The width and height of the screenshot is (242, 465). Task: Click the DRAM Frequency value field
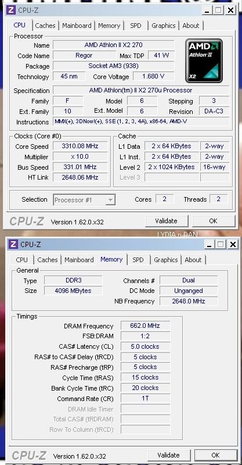(145, 325)
